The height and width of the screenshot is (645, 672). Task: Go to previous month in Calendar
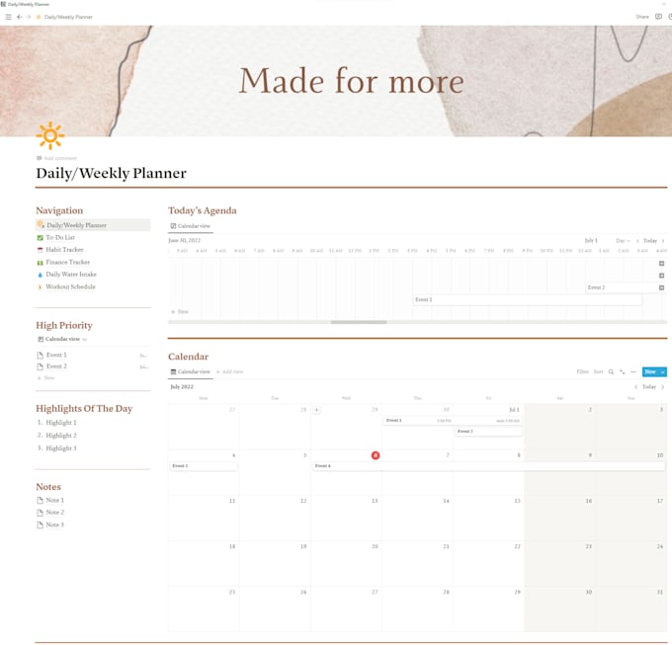pos(635,387)
